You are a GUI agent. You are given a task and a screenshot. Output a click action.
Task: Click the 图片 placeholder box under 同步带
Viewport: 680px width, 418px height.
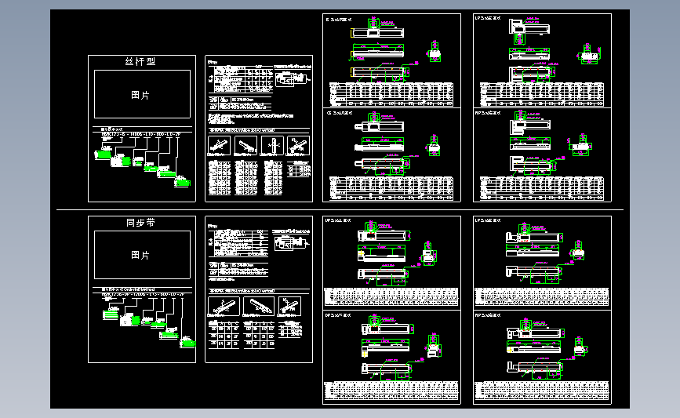pyautogui.click(x=142, y=255)
